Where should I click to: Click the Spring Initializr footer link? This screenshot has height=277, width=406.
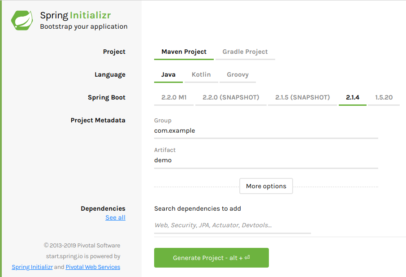(x=32, y=267)
